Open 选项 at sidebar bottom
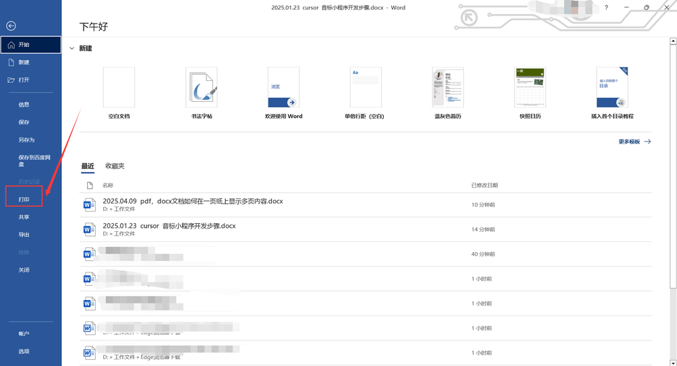 click(x=24, y=351)
